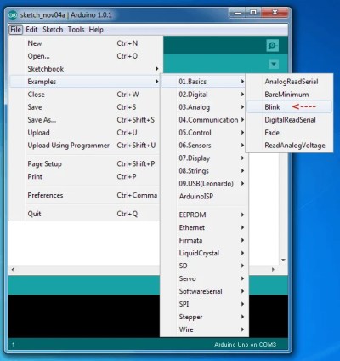This screenshot has width=340, height=361.
Task: Expand the SPI library examples
Action: 205,304
